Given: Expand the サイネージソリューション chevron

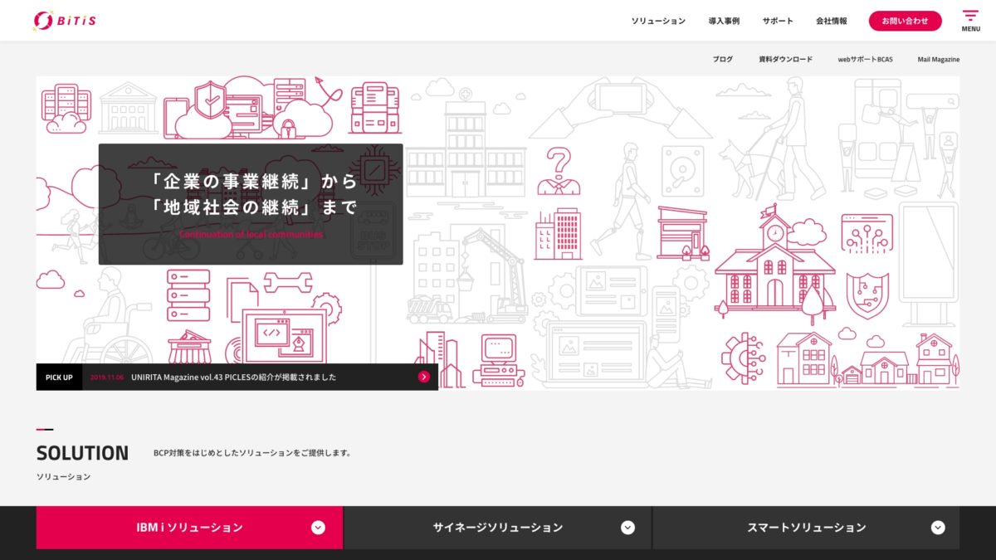Looking at the screenshot, I should pyautogui.click(x=627, y=528).
